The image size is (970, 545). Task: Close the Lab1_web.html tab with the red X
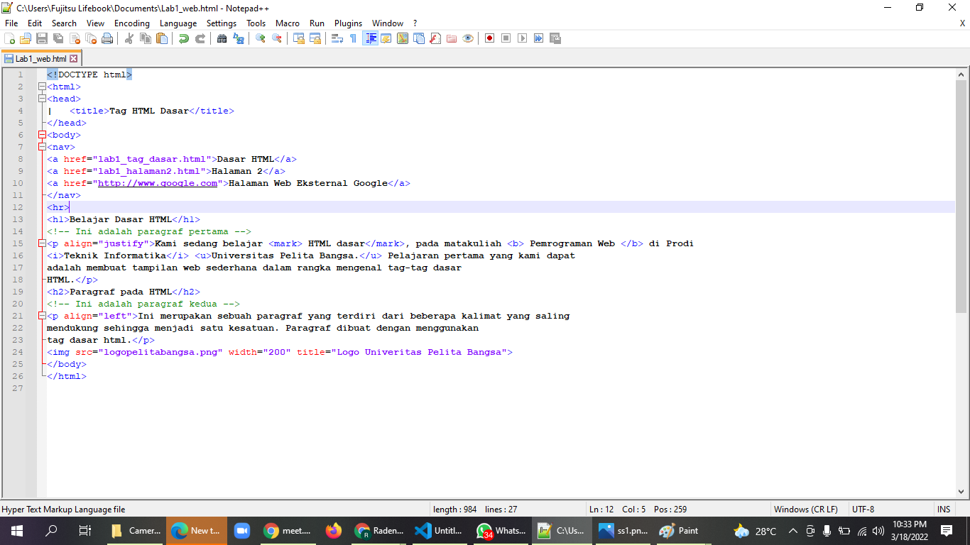click(73, 59)
